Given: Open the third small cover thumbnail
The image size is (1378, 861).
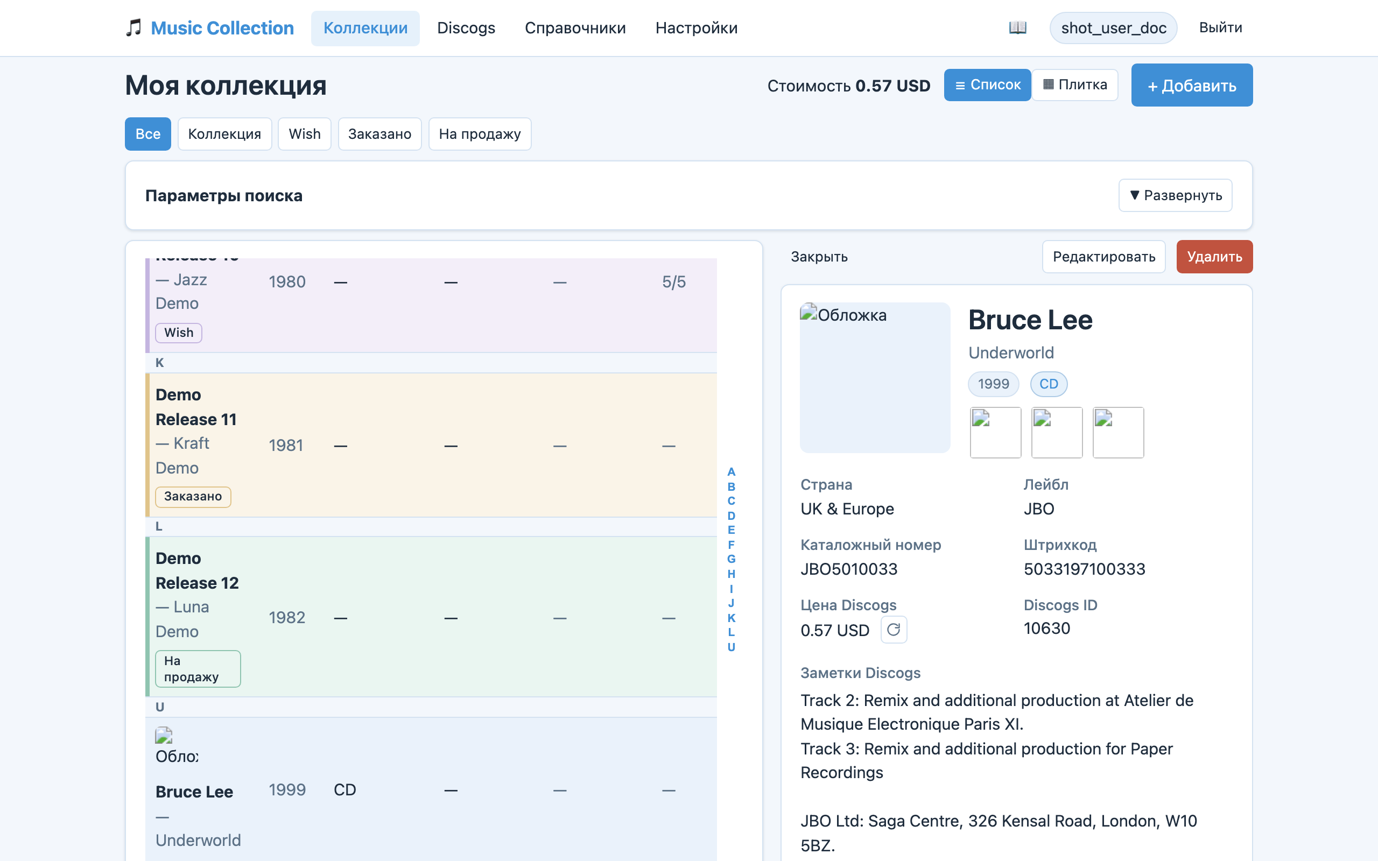Looking at the screenshot, I should (1119, 432).
